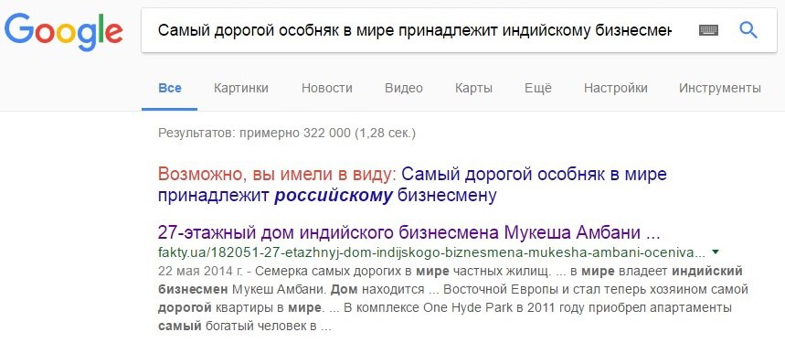Open the Настройки menu
Screen dimensions: 785x343
point(615,88)
